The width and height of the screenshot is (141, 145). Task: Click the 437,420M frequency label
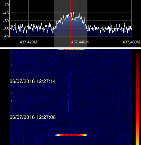tap(28, 42)
